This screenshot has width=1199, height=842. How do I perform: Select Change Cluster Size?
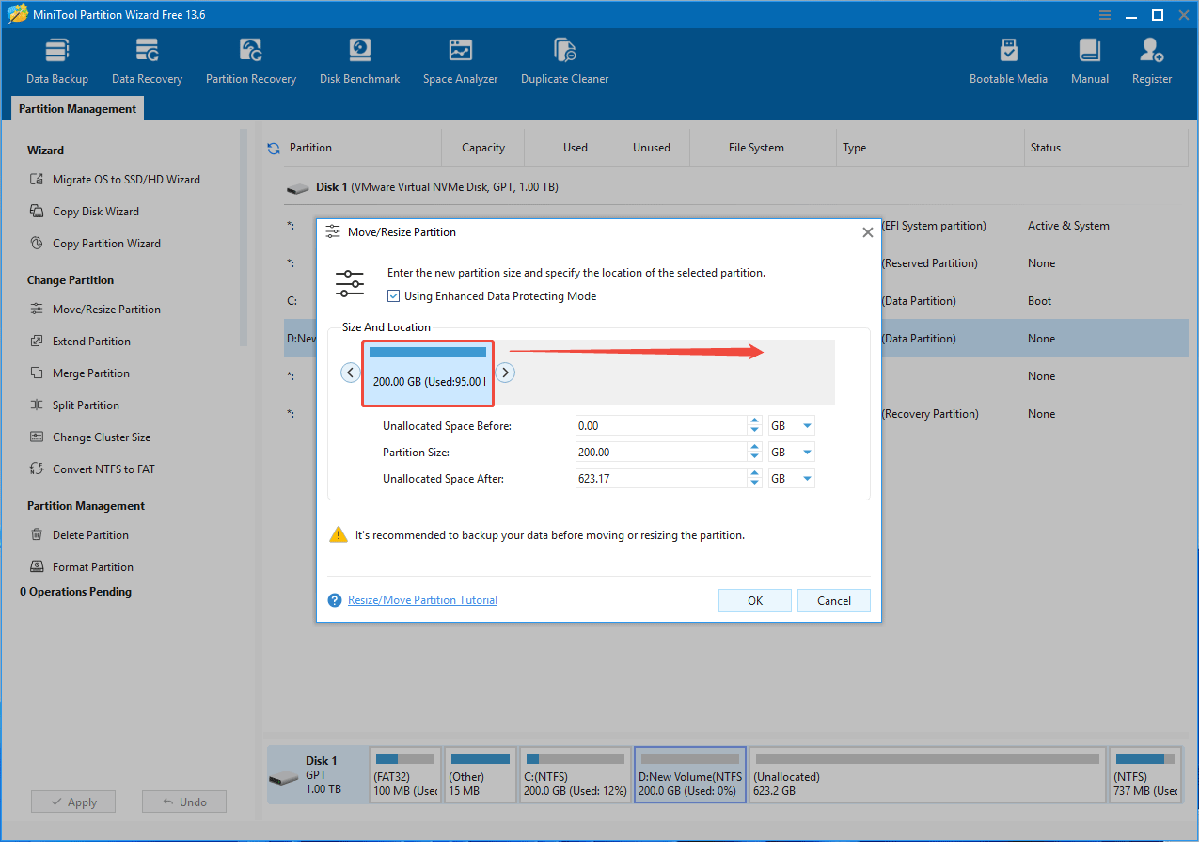point(90,437)
